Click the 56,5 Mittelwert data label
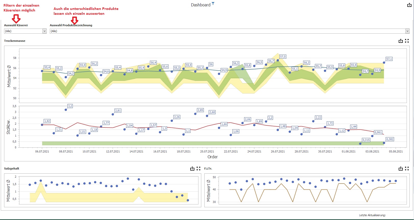This screenshot has height=220, width=414. pos(259,62)
